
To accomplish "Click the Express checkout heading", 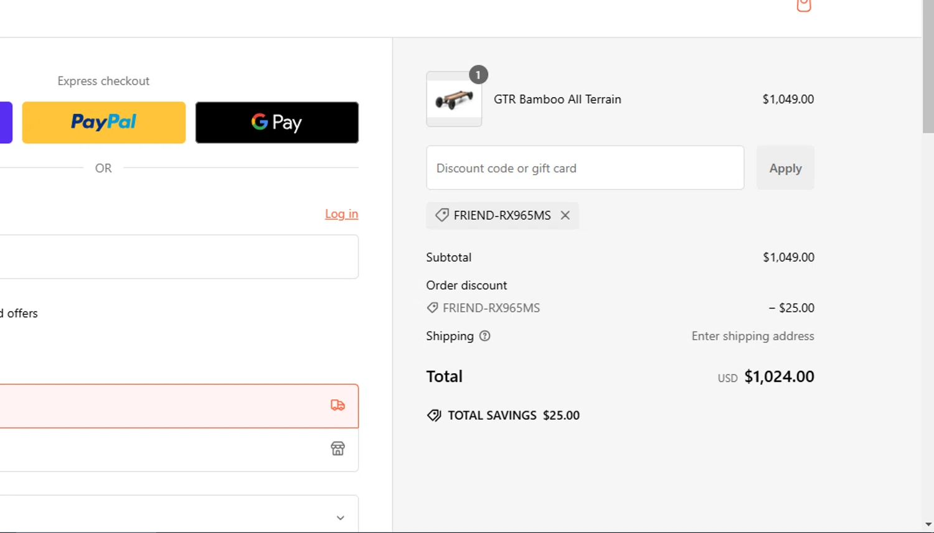I will 103,81.
